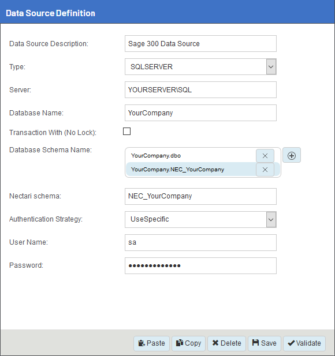Click the User Name field

[x=200, y=243]
